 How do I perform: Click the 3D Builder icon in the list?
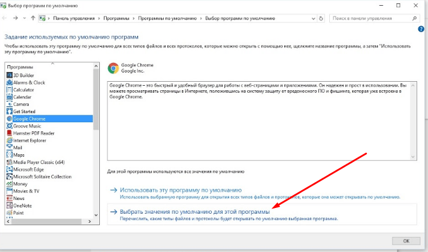tap(9, 75)
